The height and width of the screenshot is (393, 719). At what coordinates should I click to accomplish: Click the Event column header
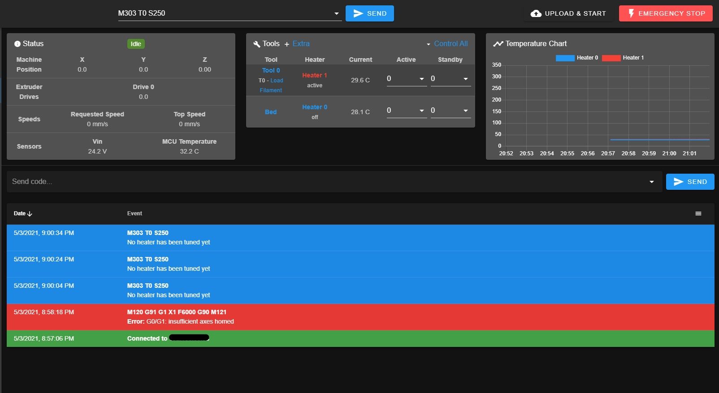(134, 214)
